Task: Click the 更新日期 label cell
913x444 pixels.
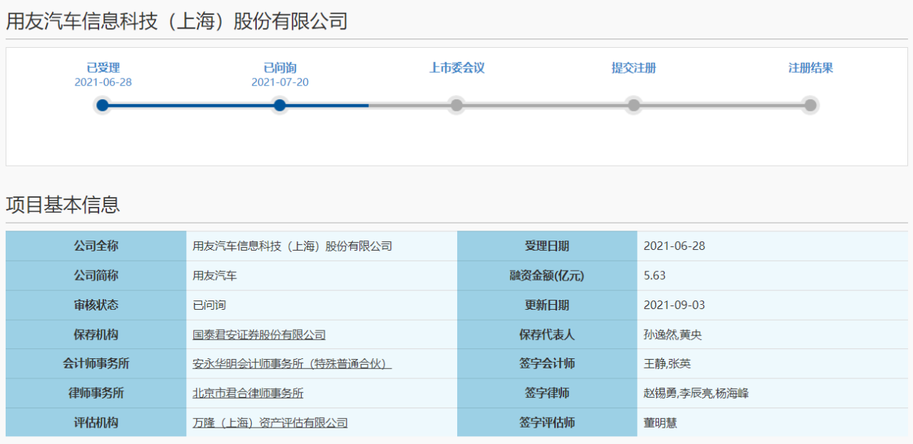Action: [x=547, y=305]
